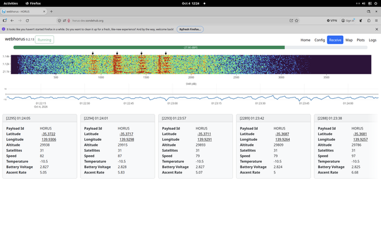
Task: Open the Firefox hamburger menu
Action: pos(376,21)
